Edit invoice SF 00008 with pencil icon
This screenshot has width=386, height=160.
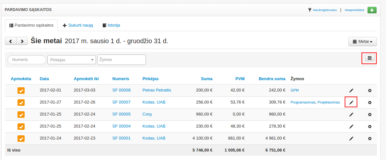tap(351, 91)
